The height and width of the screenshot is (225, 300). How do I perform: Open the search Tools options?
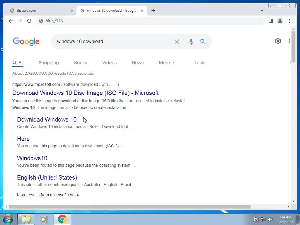(200, 63)
